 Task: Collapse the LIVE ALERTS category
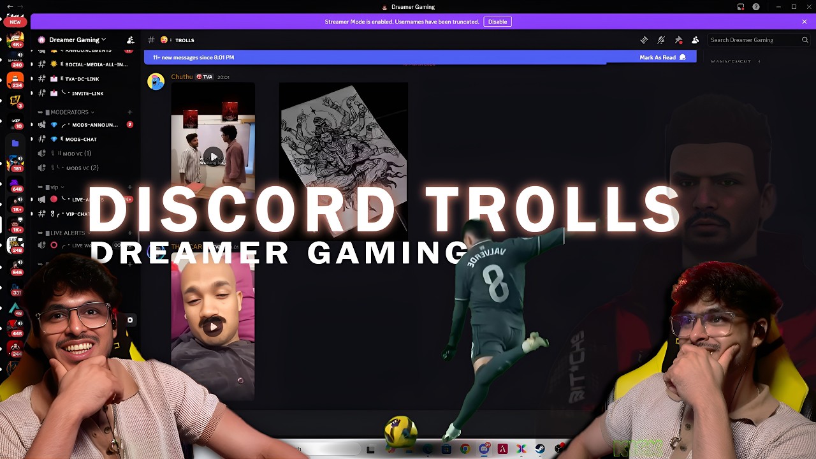coord(65,233)
